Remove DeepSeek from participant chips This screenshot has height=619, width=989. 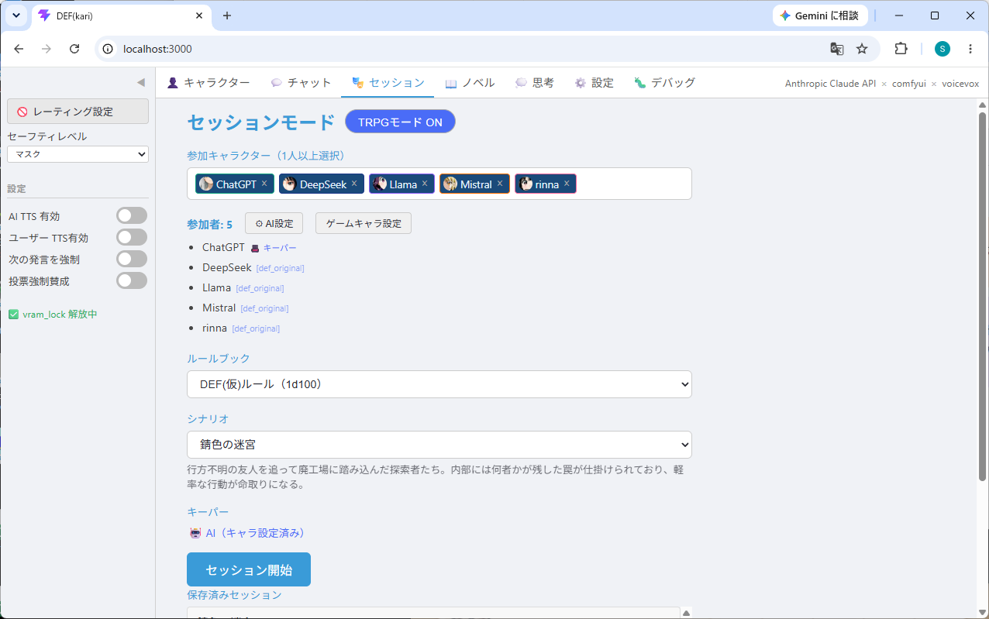tap(354, 184)
